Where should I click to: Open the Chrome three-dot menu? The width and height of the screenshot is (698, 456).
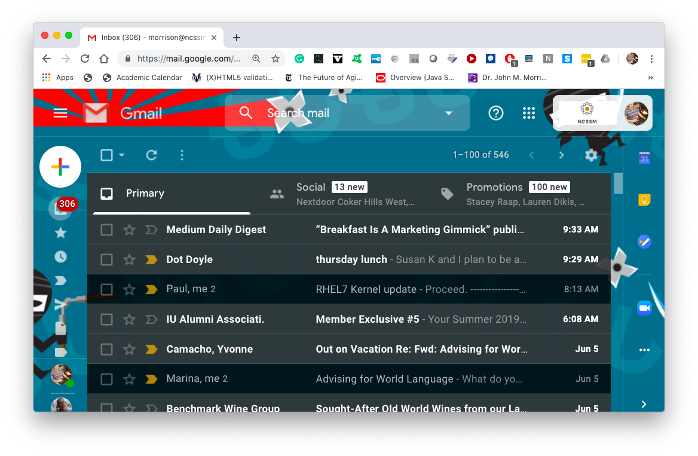[651, 59]
